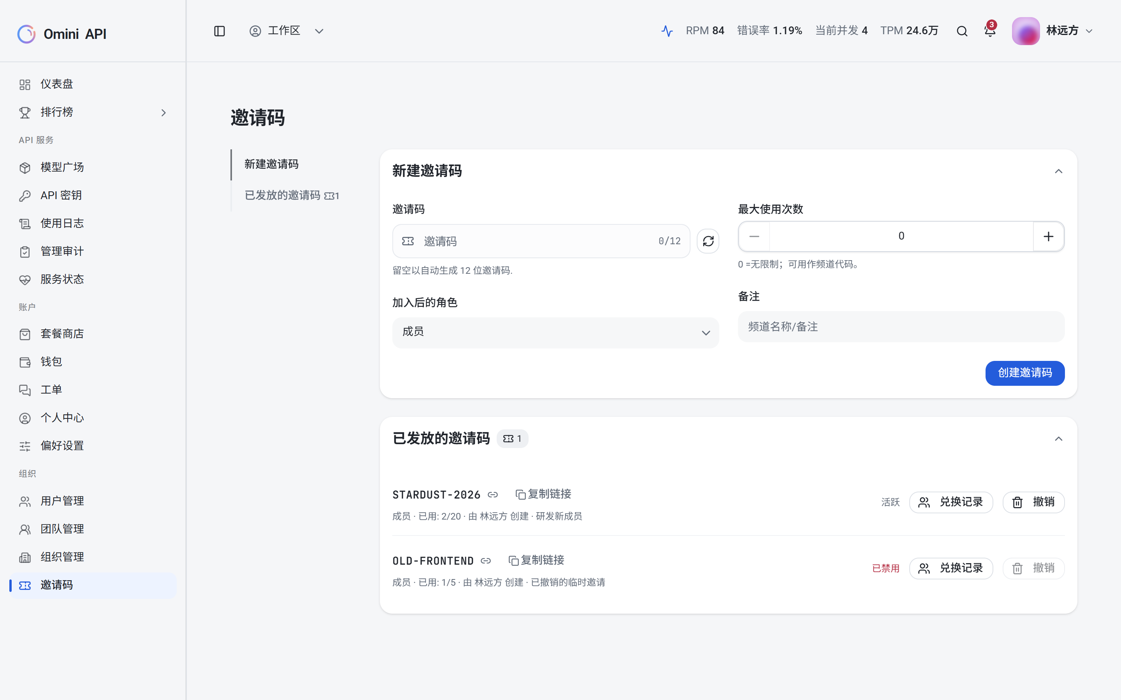This screenshot has width=1121, height=700.
Task: Click 创建邀请码 button
Action: [1024, 373]
